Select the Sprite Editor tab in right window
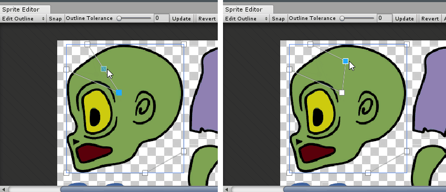The image size is (446, 192). coord(244,9)
